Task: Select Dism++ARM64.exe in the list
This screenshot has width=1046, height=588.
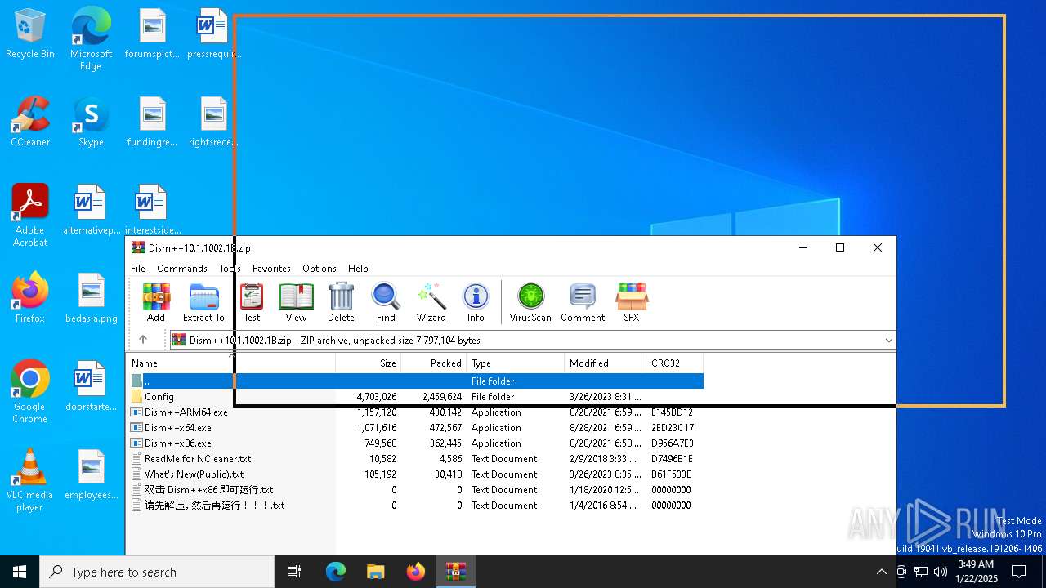Action: point(415,412)
